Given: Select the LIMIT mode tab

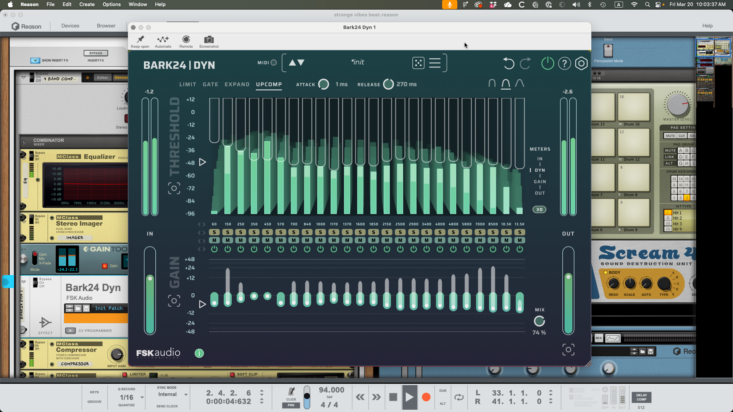Looking at the screenshot, I should (188, 84).
